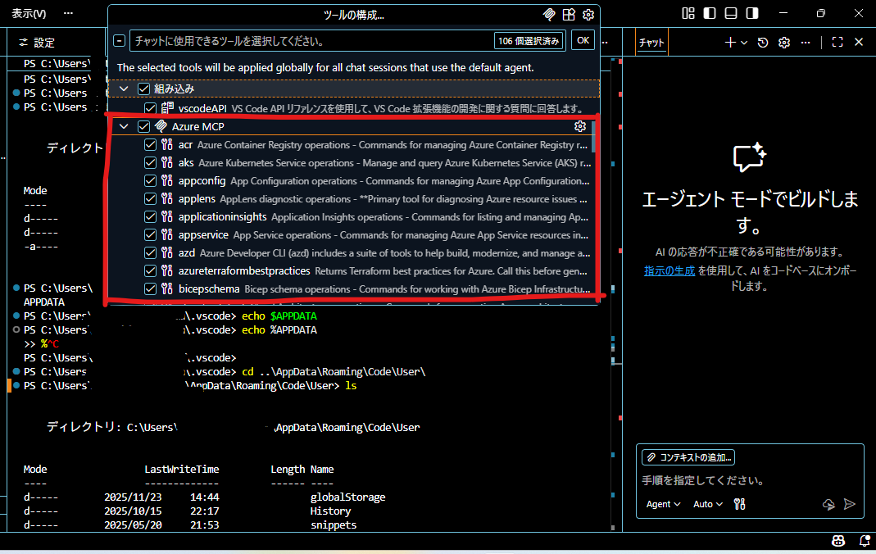
Task: Toggle the secondary side bar layout icon
Action: pos(752,13)
